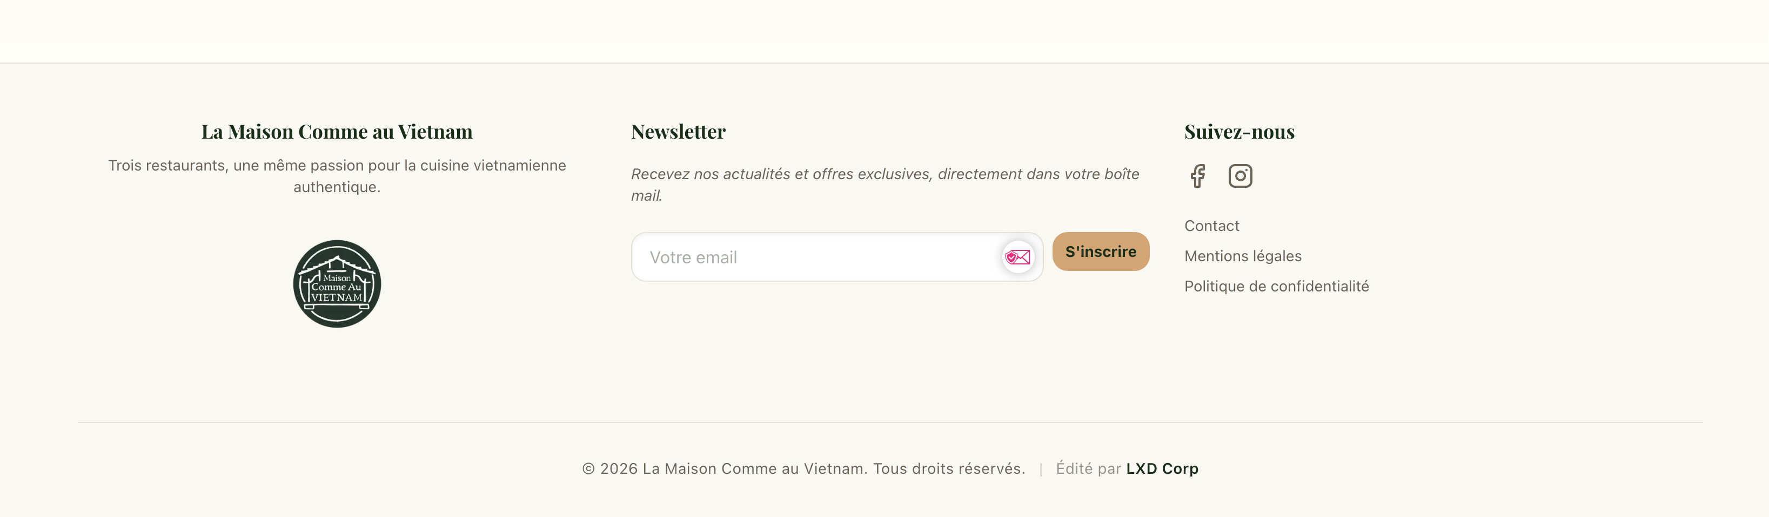The width and height of the screenshot is (1769, 517).
Task: Click the pink envelope shield icon in email field
Action: (x=1017, y=257)
